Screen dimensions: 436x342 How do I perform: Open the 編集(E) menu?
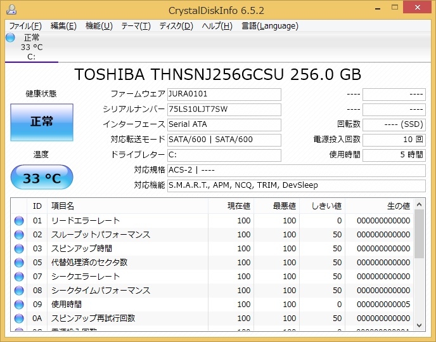pyautogui.click(x=63, y=26)
